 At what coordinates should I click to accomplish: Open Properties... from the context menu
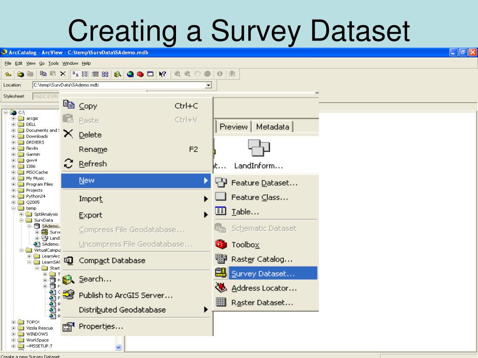(x=136, y=326)
